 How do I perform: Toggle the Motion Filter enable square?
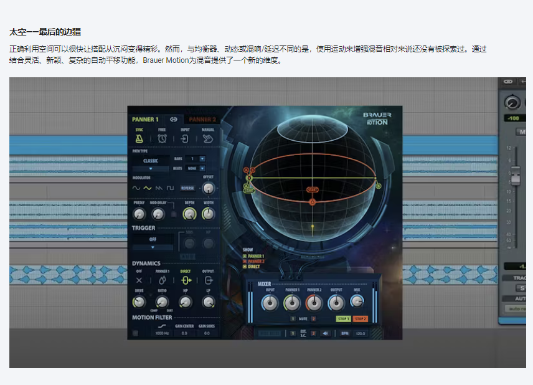135,333
